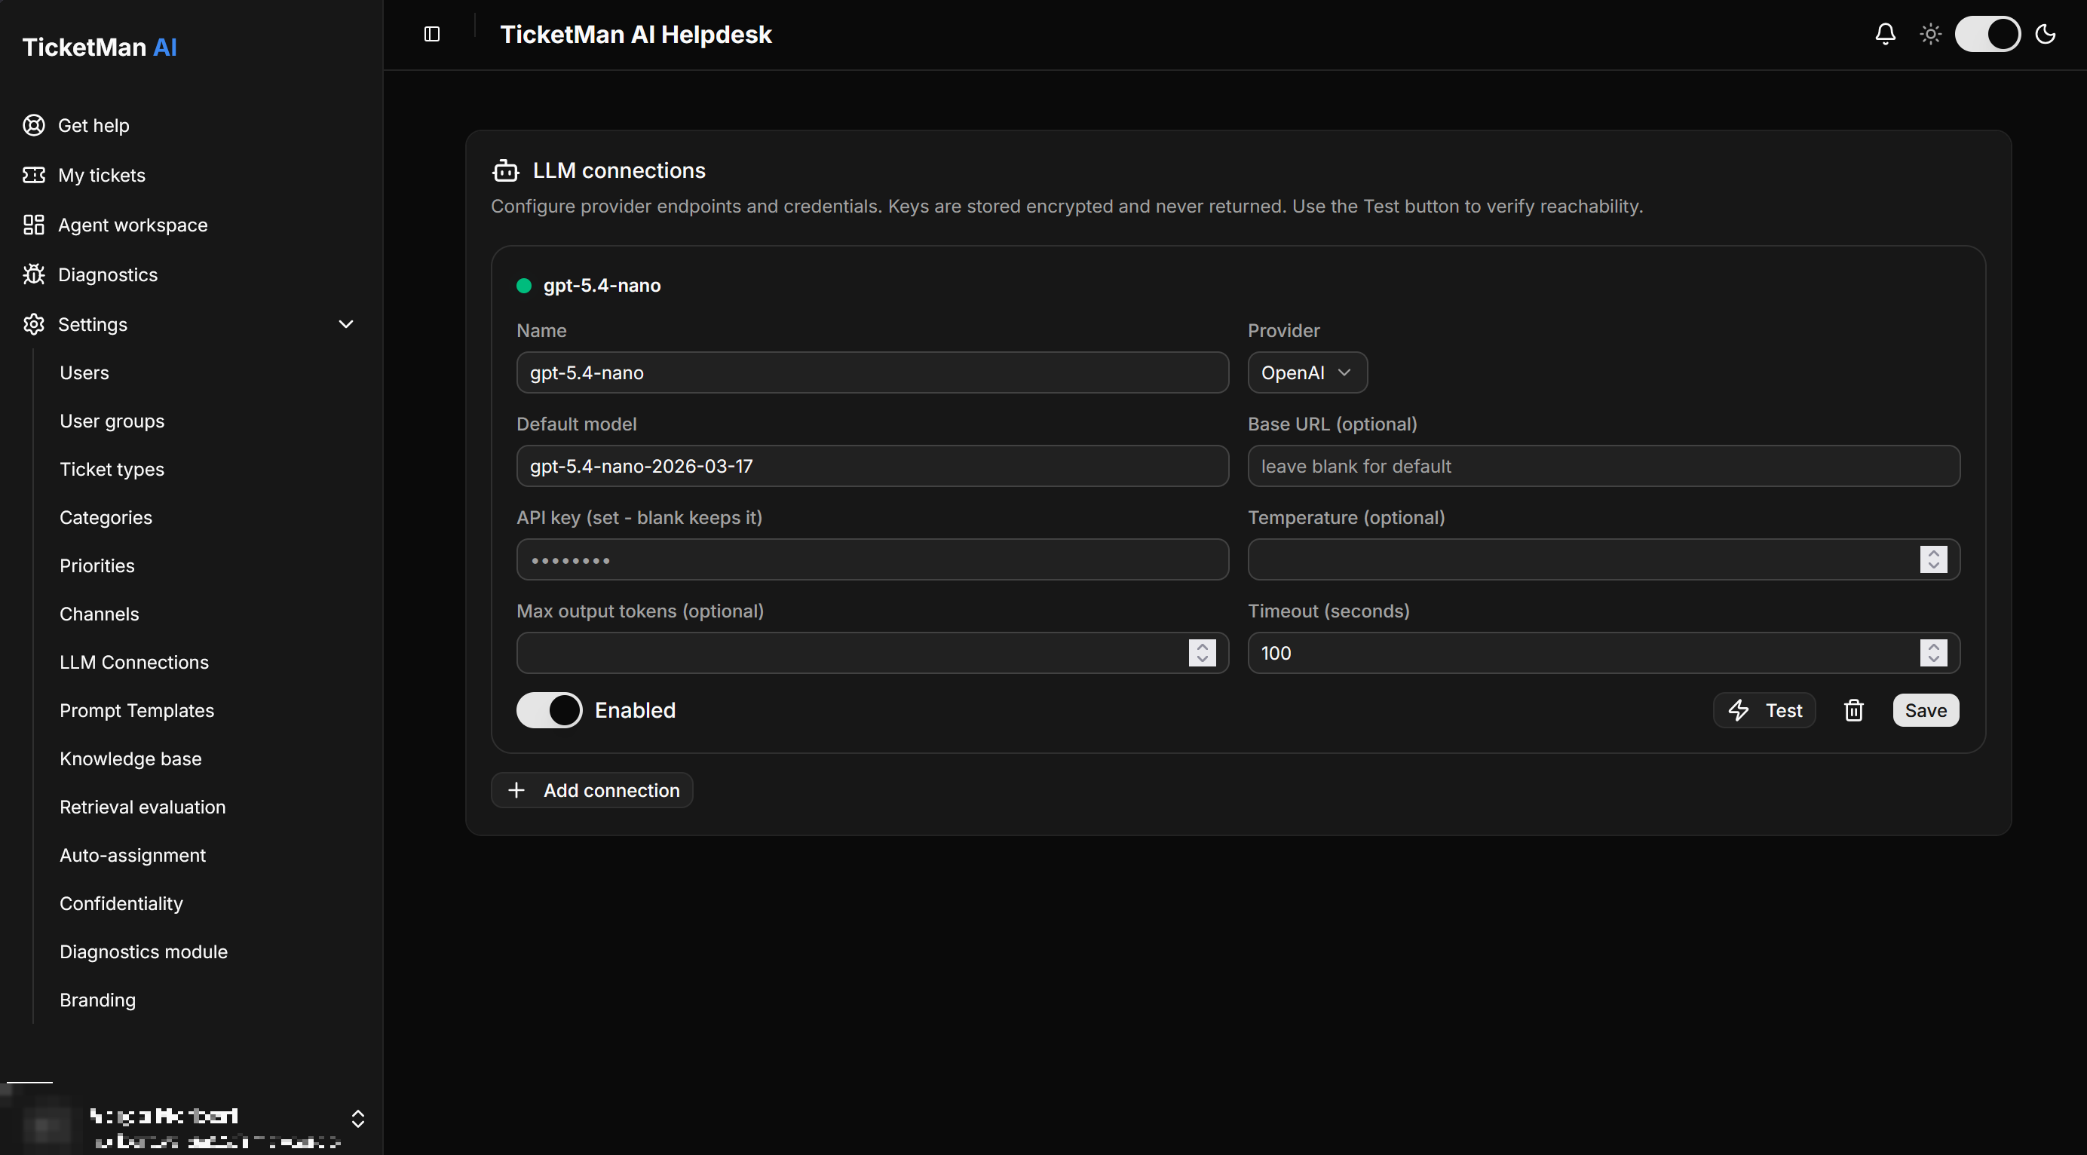Screen dimensions: 2087x1155
Task: Open Prompt Templates
Action: (137, 710)
